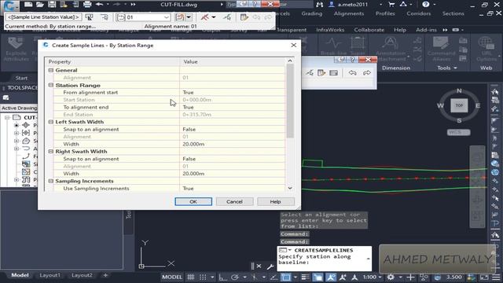Screen dimensions: 503x283
Task: Open sample line creation methods dropdown arrow
Action: (189, 17)
